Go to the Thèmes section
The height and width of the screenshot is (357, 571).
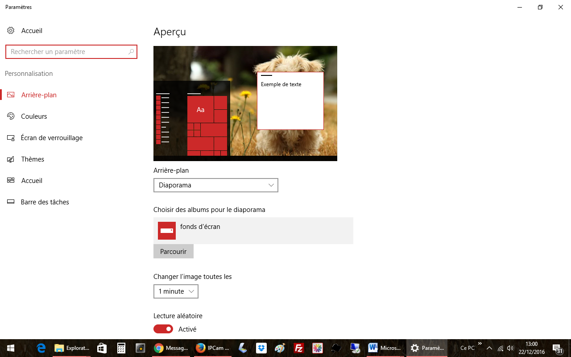coord(33,159)
